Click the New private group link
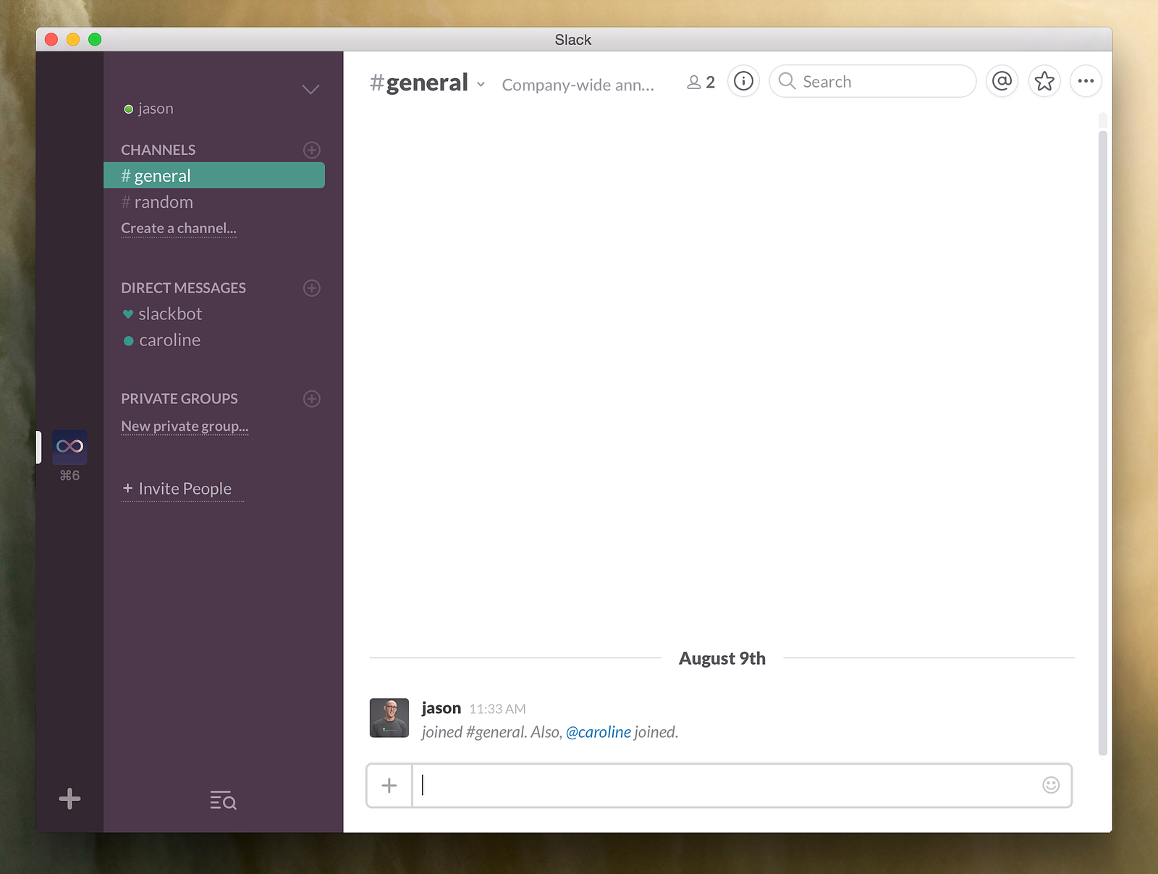Image resolution: width=1158 pixels, height=874 pixels. pos(185,427)
